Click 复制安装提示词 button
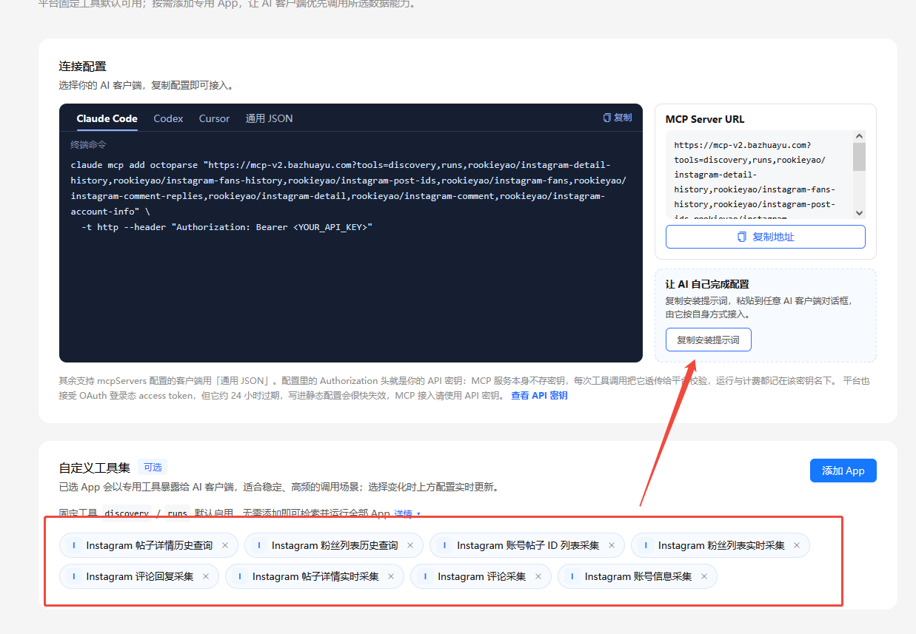916x634 pixels. 709,340
